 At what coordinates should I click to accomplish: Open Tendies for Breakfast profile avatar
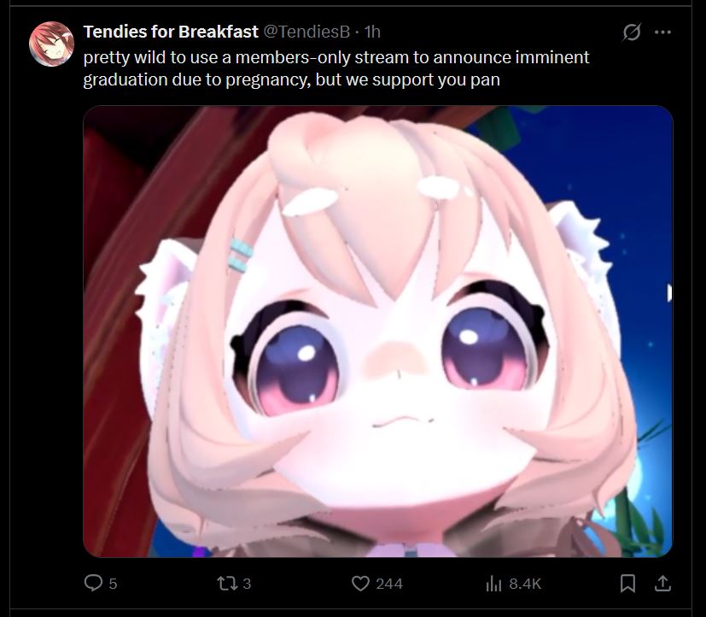[51, 44]
